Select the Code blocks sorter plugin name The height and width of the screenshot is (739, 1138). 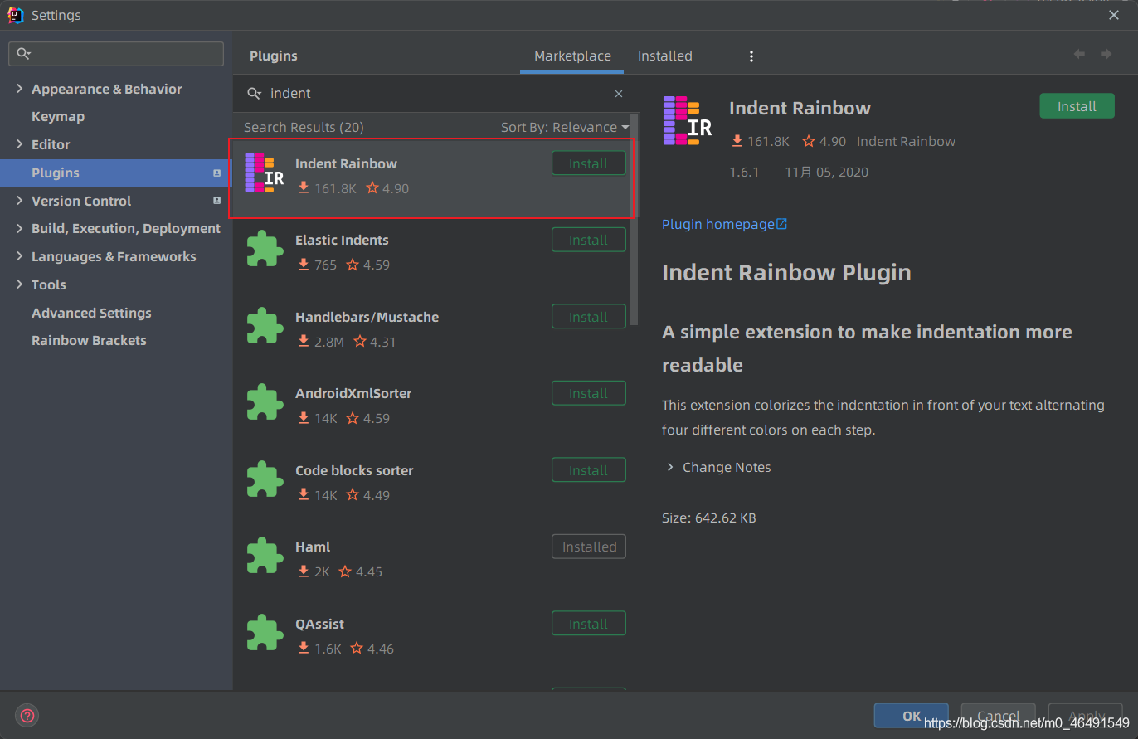click(x=354, y=470)
